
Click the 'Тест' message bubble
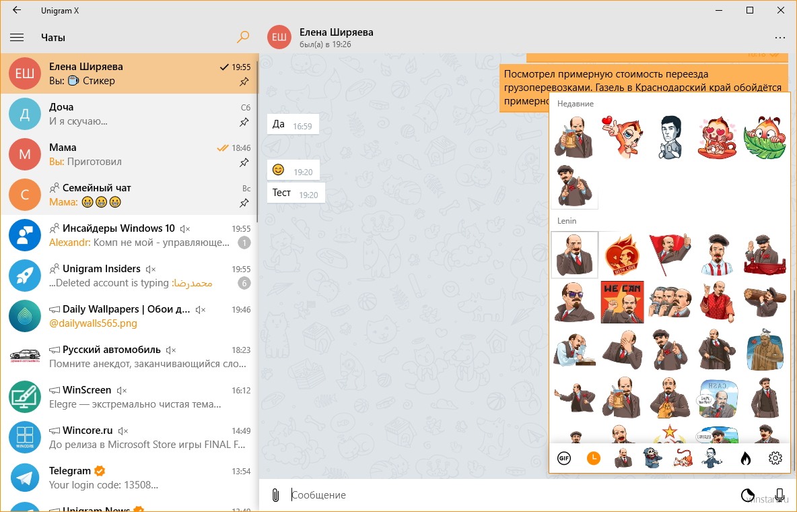296,193
